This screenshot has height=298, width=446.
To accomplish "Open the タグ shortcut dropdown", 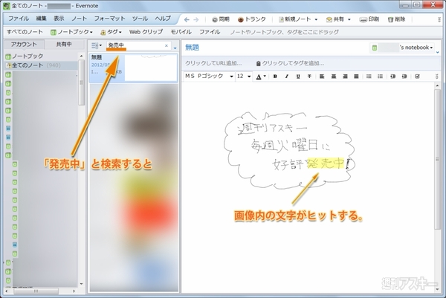I will click(111, 32).
